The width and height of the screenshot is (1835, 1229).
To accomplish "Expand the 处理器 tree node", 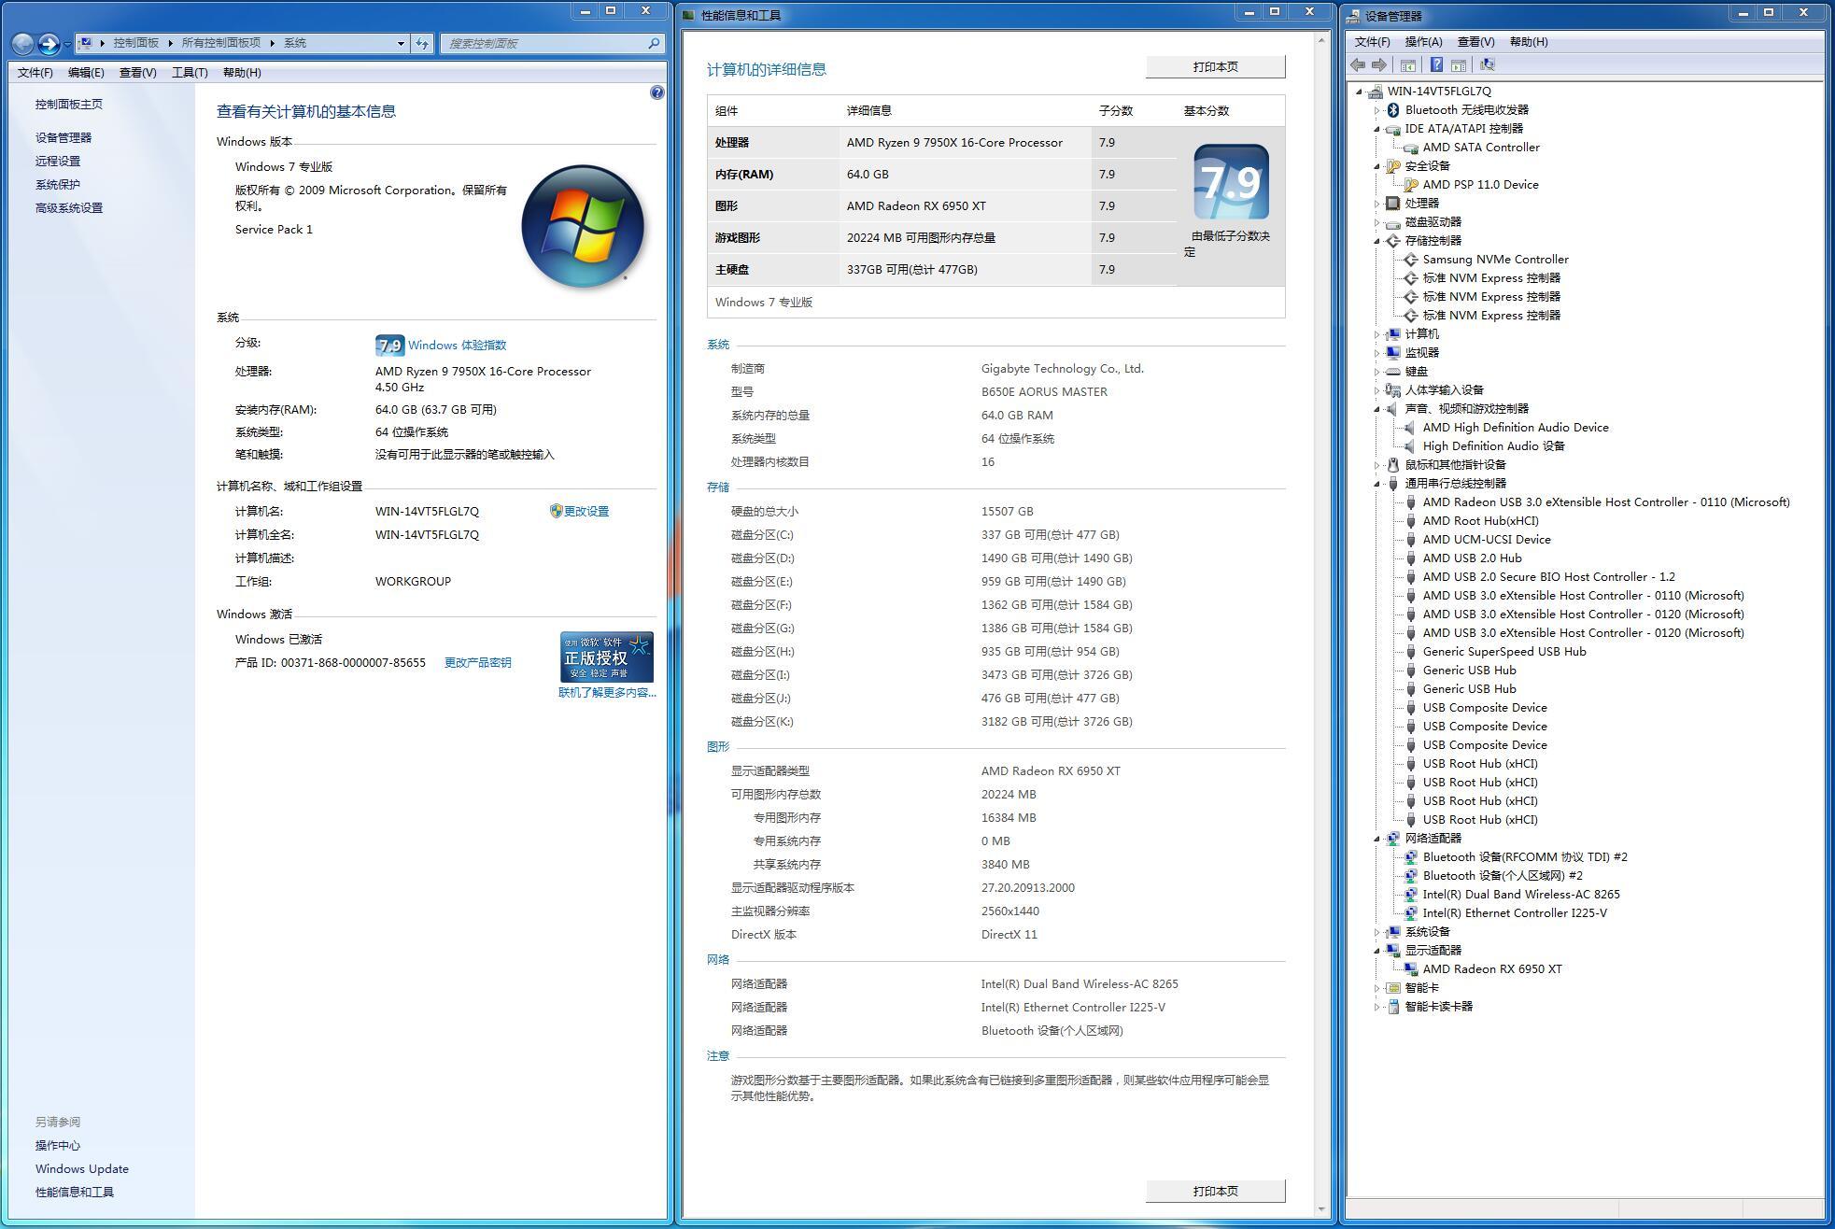I will click(x=1376, y=204).
